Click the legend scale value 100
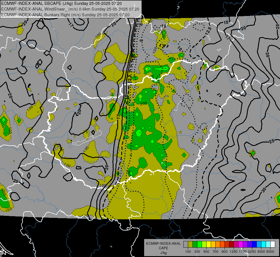Viewport: 280px width, 257px height. coord(188,252)
